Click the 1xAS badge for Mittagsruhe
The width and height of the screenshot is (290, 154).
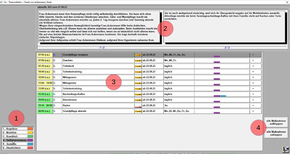pos(138,83)
